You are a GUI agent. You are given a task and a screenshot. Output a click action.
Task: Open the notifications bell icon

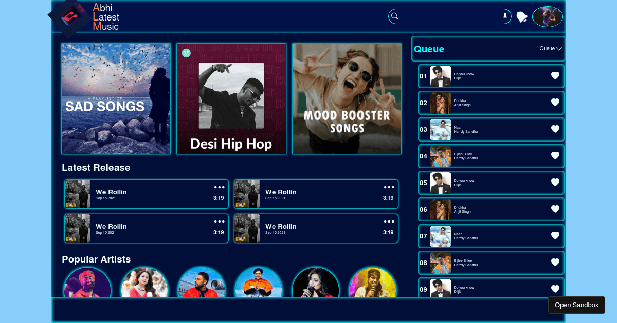(522, 17)
